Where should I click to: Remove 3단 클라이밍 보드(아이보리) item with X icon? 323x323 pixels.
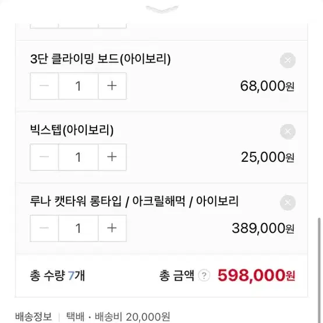(x=287, y=61)
